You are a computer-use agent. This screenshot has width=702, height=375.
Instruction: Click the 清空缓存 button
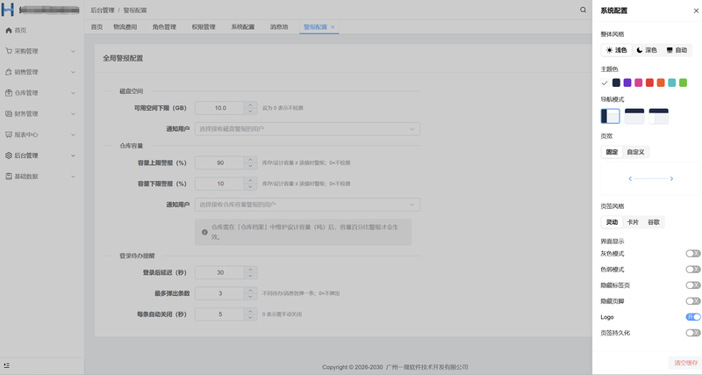[x=686, y=363]
